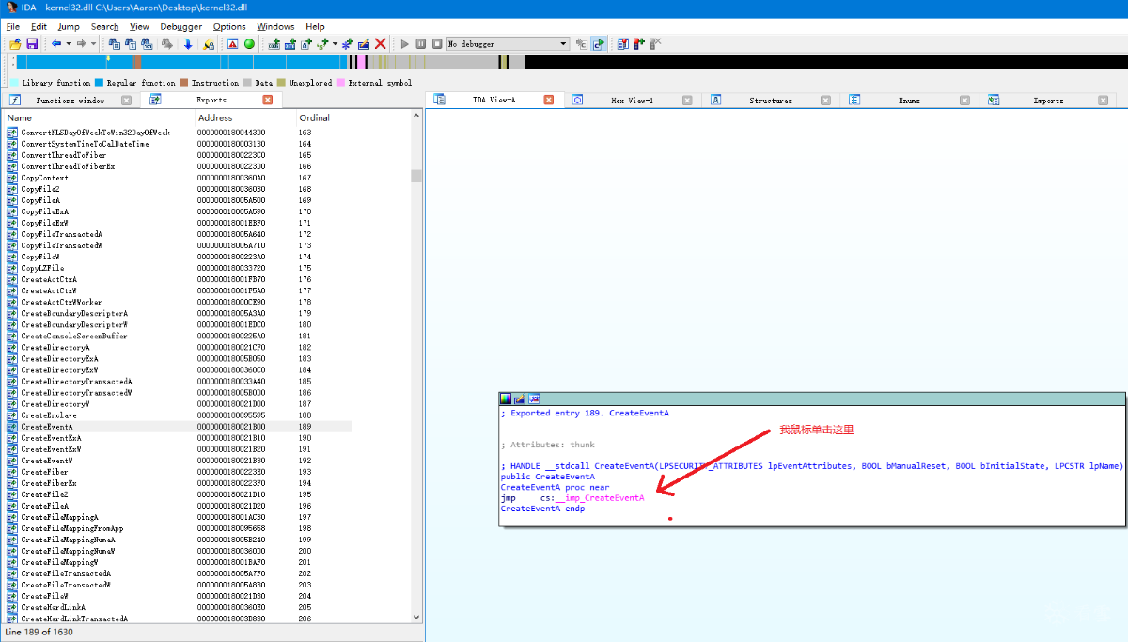Viewport: 1128px width, 642px height.
Task: Sort exports by Address column header
Action: click(x=245, y=117)
